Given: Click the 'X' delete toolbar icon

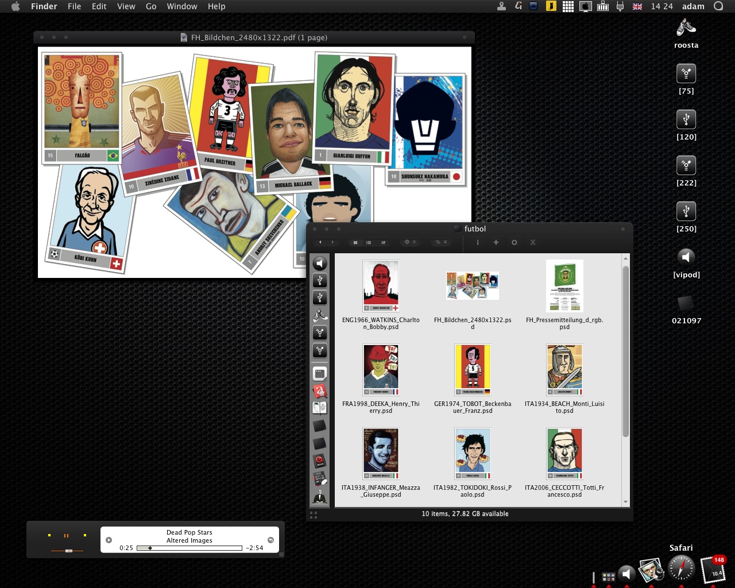Looking at the screenshot, I should (533, 242).
